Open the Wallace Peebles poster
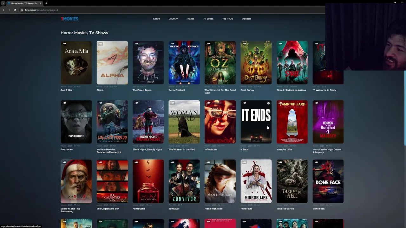 [112, 122]
